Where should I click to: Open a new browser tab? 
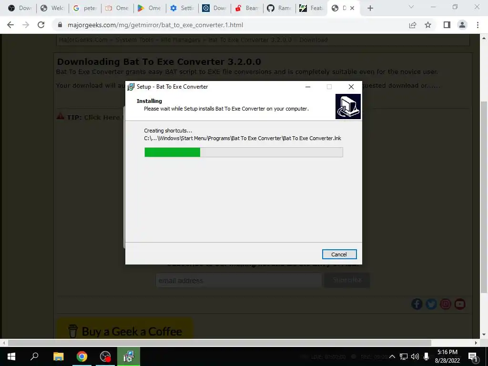click(370, 8)
